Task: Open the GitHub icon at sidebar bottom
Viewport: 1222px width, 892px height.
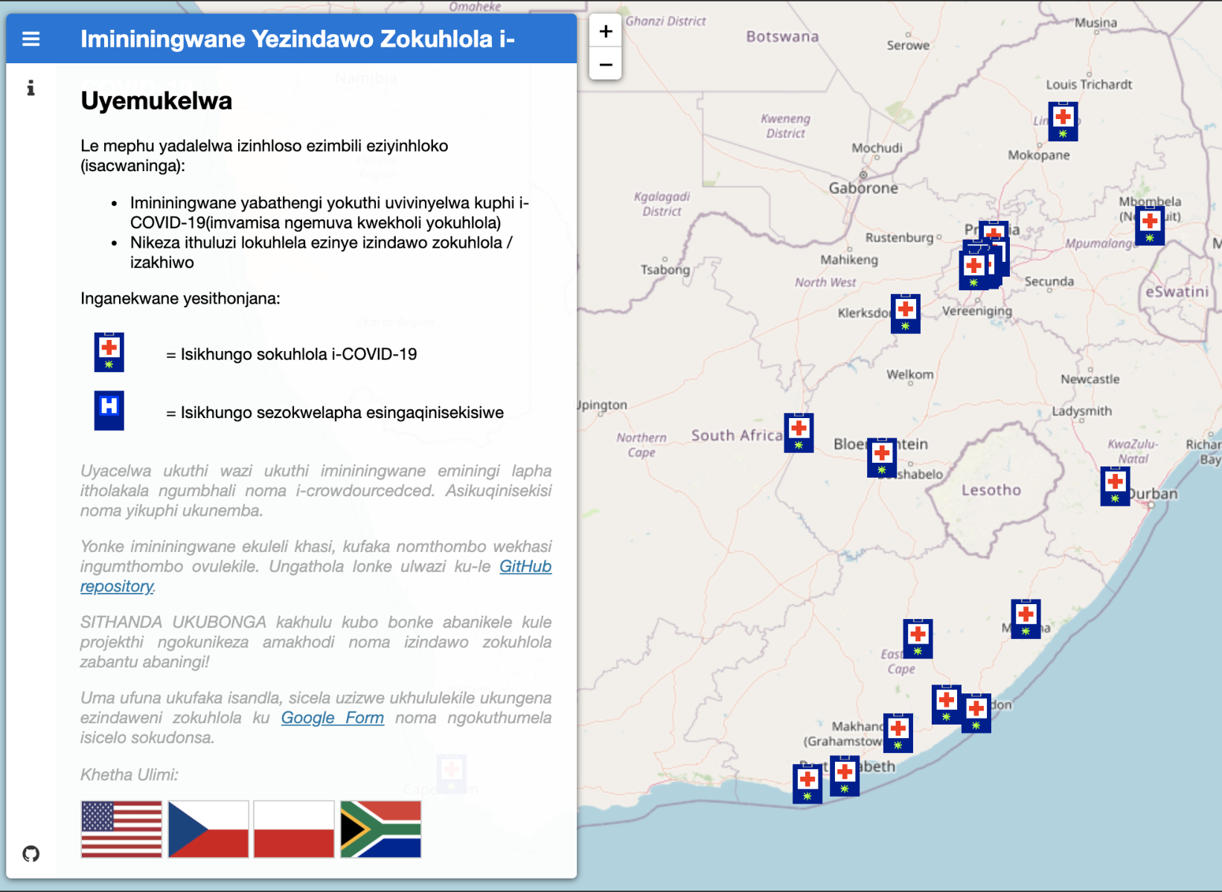Action: (31, 853)
